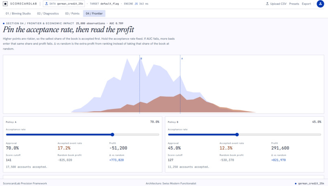Image resolution: width=328 pixels, height=186 pixels.
Task: Click the unfilled part of Policy B slider track
Action: pos(280,135)
